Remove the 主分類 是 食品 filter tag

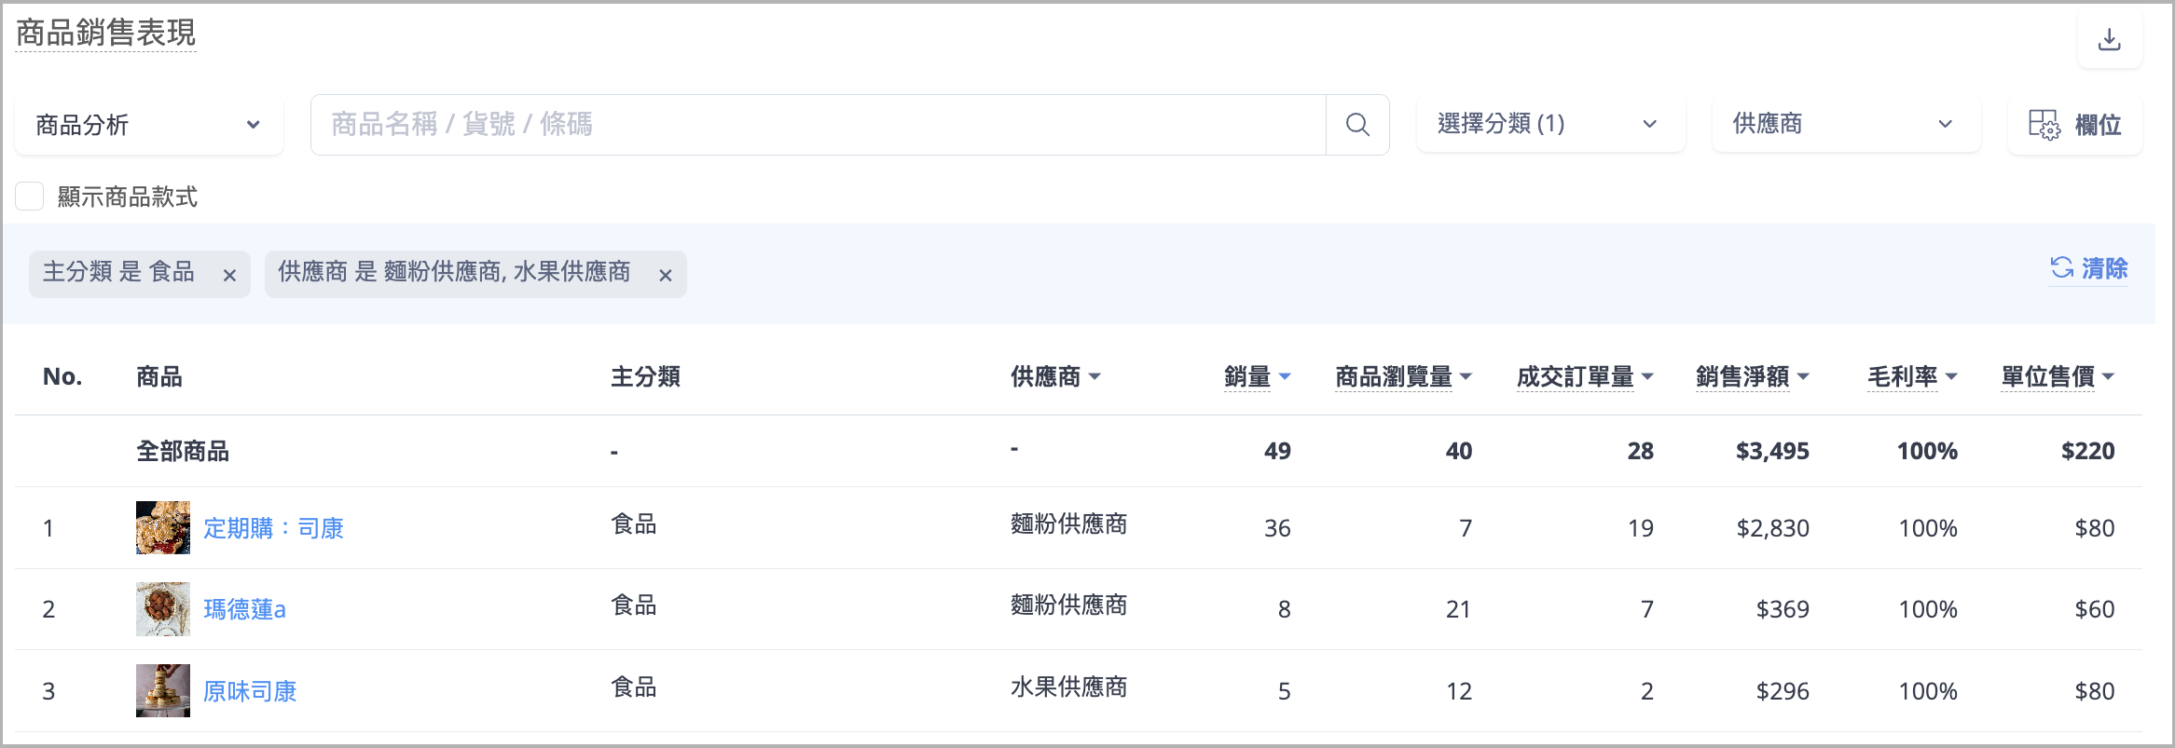pos(229,275)
